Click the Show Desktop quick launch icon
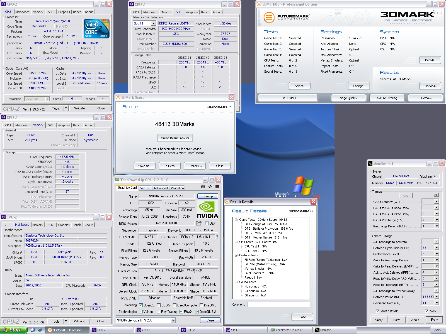The width and height of the screenshot is (446, 334). 33,330
